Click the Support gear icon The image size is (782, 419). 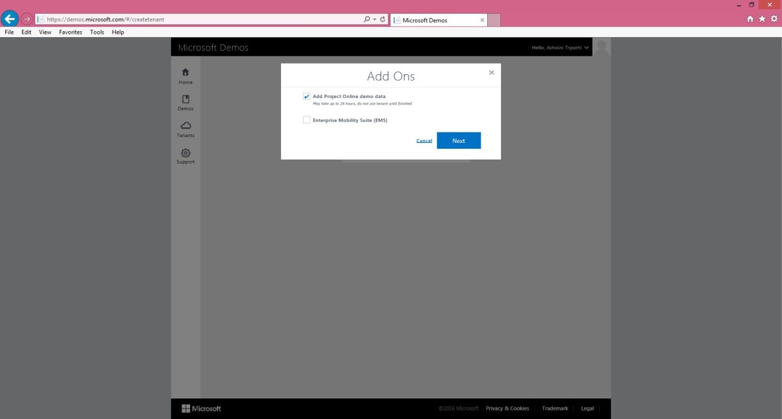tap(186, 152)
